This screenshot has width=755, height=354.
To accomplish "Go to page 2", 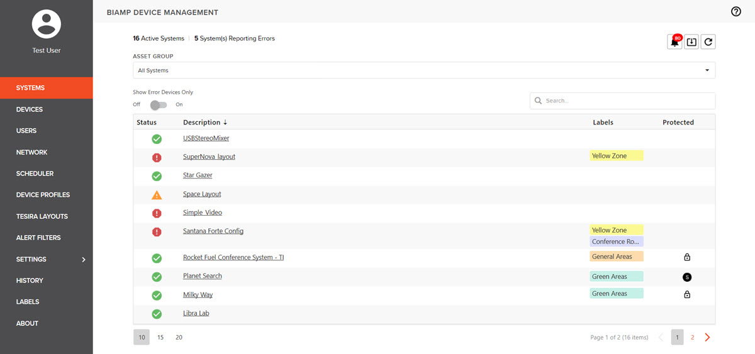I will point(692,338).
